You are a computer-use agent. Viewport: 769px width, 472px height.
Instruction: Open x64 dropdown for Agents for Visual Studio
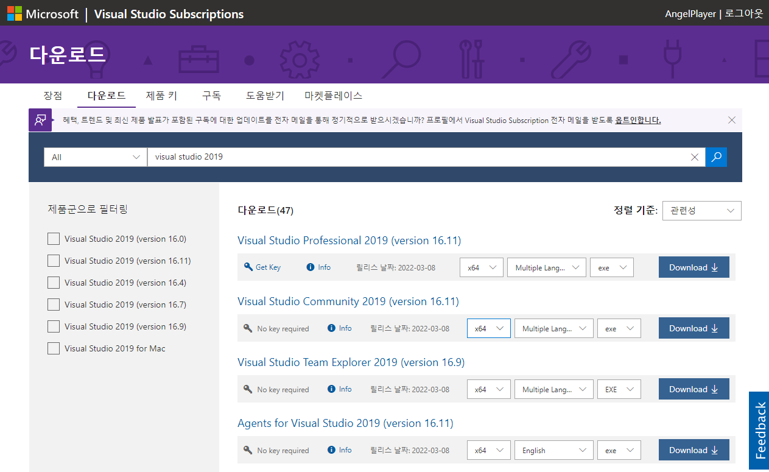489,450
